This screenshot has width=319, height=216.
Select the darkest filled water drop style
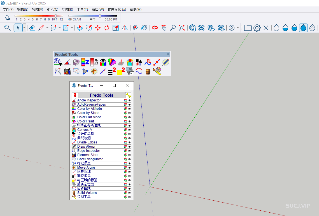(303, 28)
